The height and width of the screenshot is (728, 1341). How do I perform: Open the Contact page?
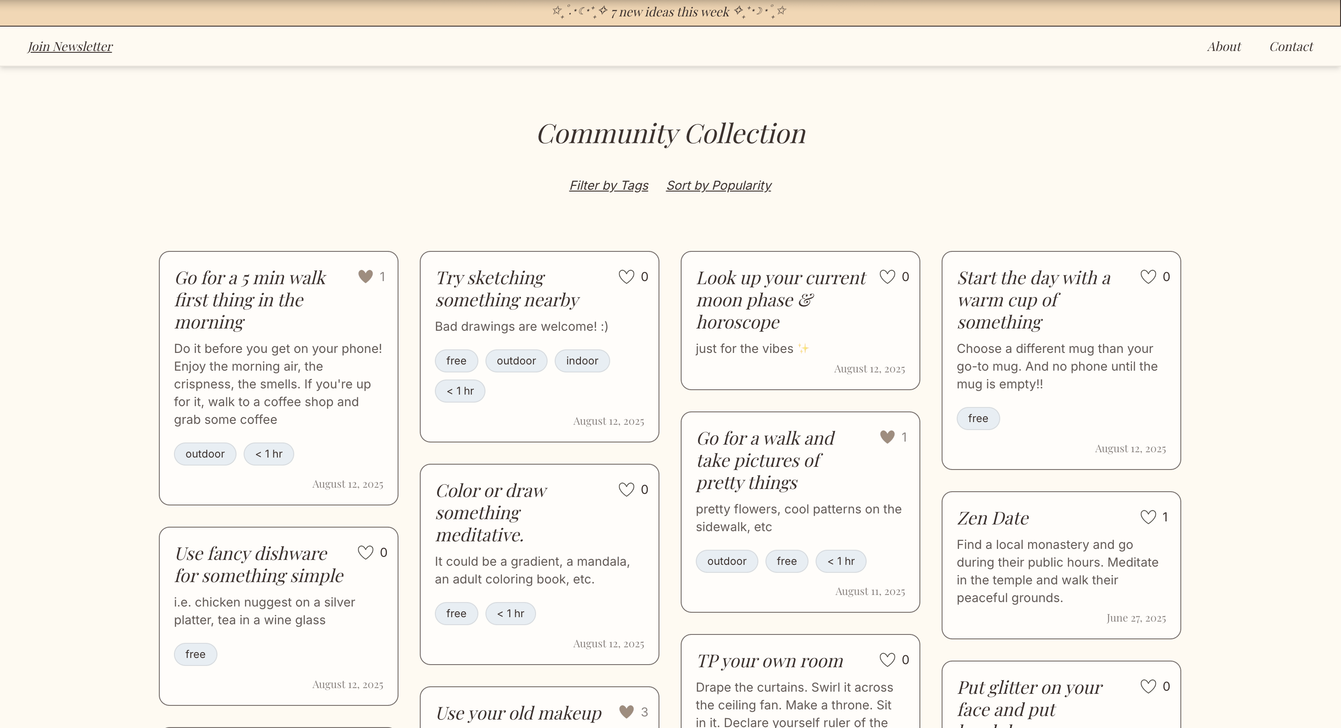tap(1291, 46)
